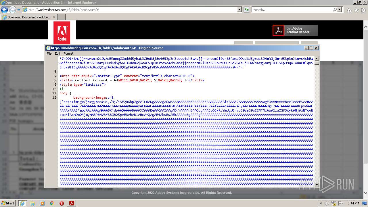The image size is (368, 207).
Task: Open the Google Chrome taskbar icon
Action: 52,203
